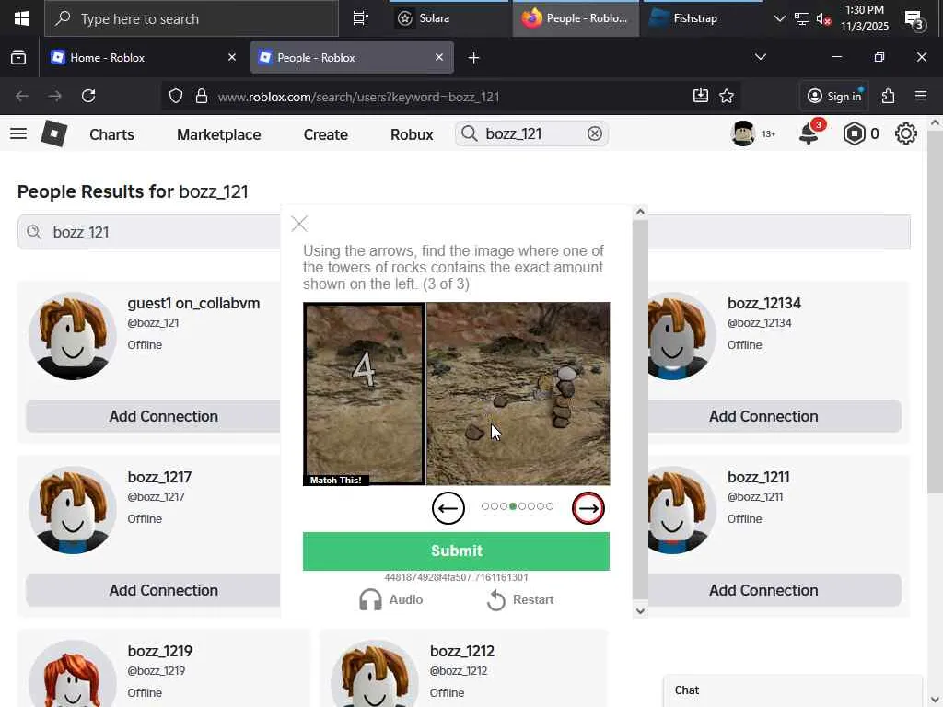Open Firefox extensions puzzle icon
Viewport: 943px width, 707px height.
[x=889, y=96]
